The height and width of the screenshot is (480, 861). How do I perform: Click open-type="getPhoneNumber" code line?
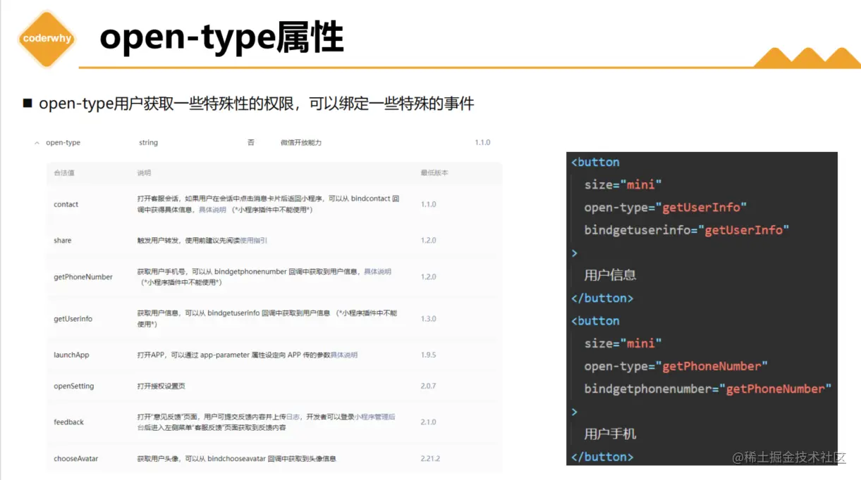[x=676, y=367]
